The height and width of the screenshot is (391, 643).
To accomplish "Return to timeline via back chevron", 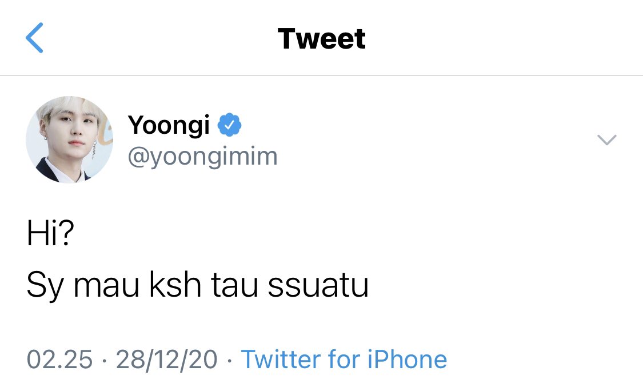I will 34,38.
